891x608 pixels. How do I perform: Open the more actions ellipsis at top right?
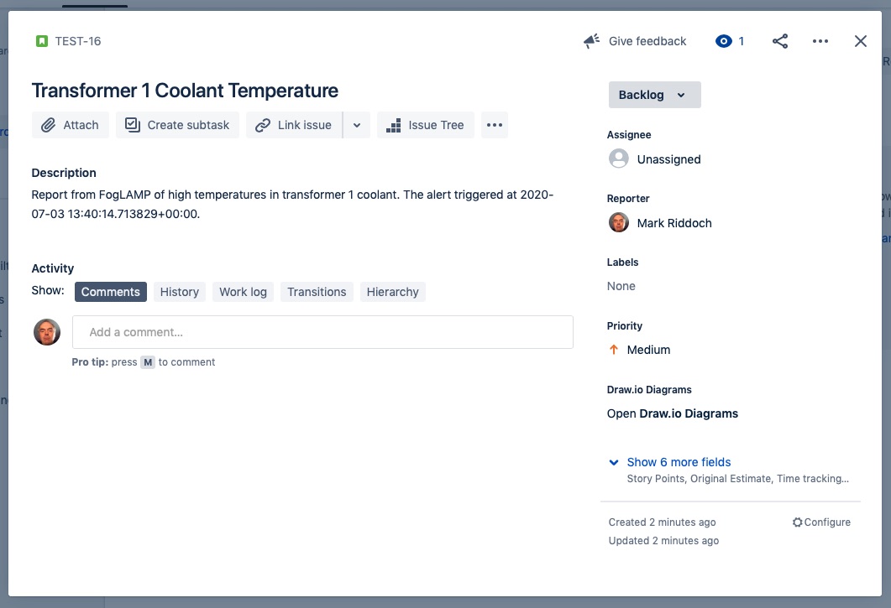click(820, 40)
